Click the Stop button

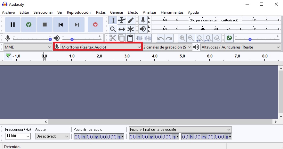pos(45,25)
